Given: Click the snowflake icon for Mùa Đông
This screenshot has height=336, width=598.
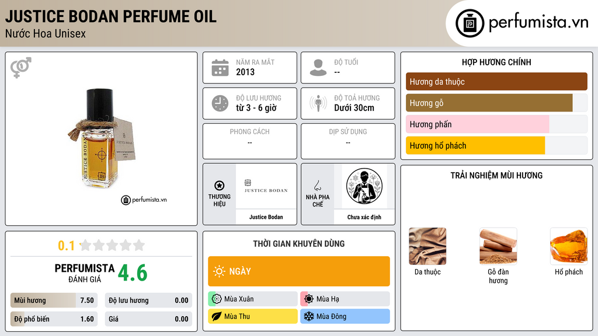Looking at the screenshot, I should coord(309,316).
